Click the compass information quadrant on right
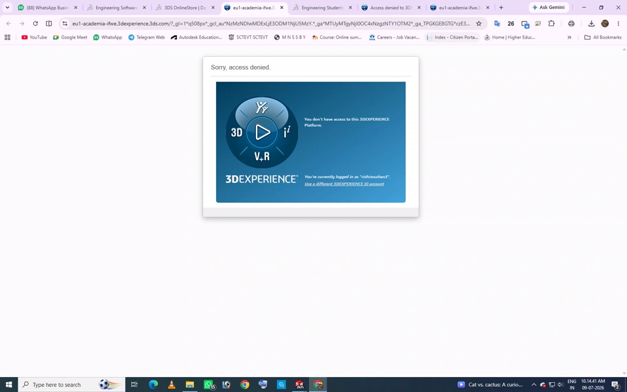 coord(287,133)
